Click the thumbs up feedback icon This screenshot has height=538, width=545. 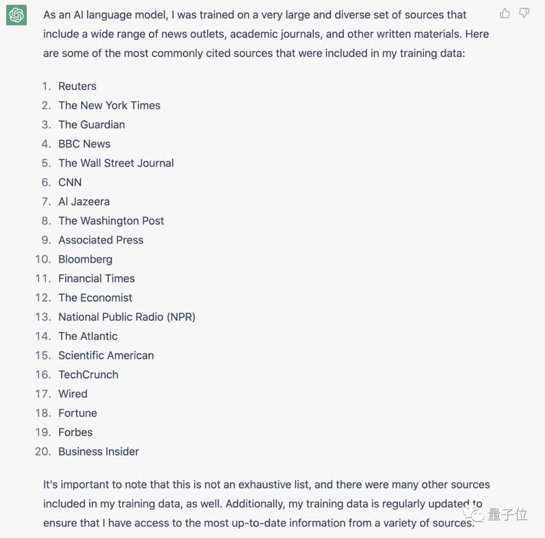505,14
